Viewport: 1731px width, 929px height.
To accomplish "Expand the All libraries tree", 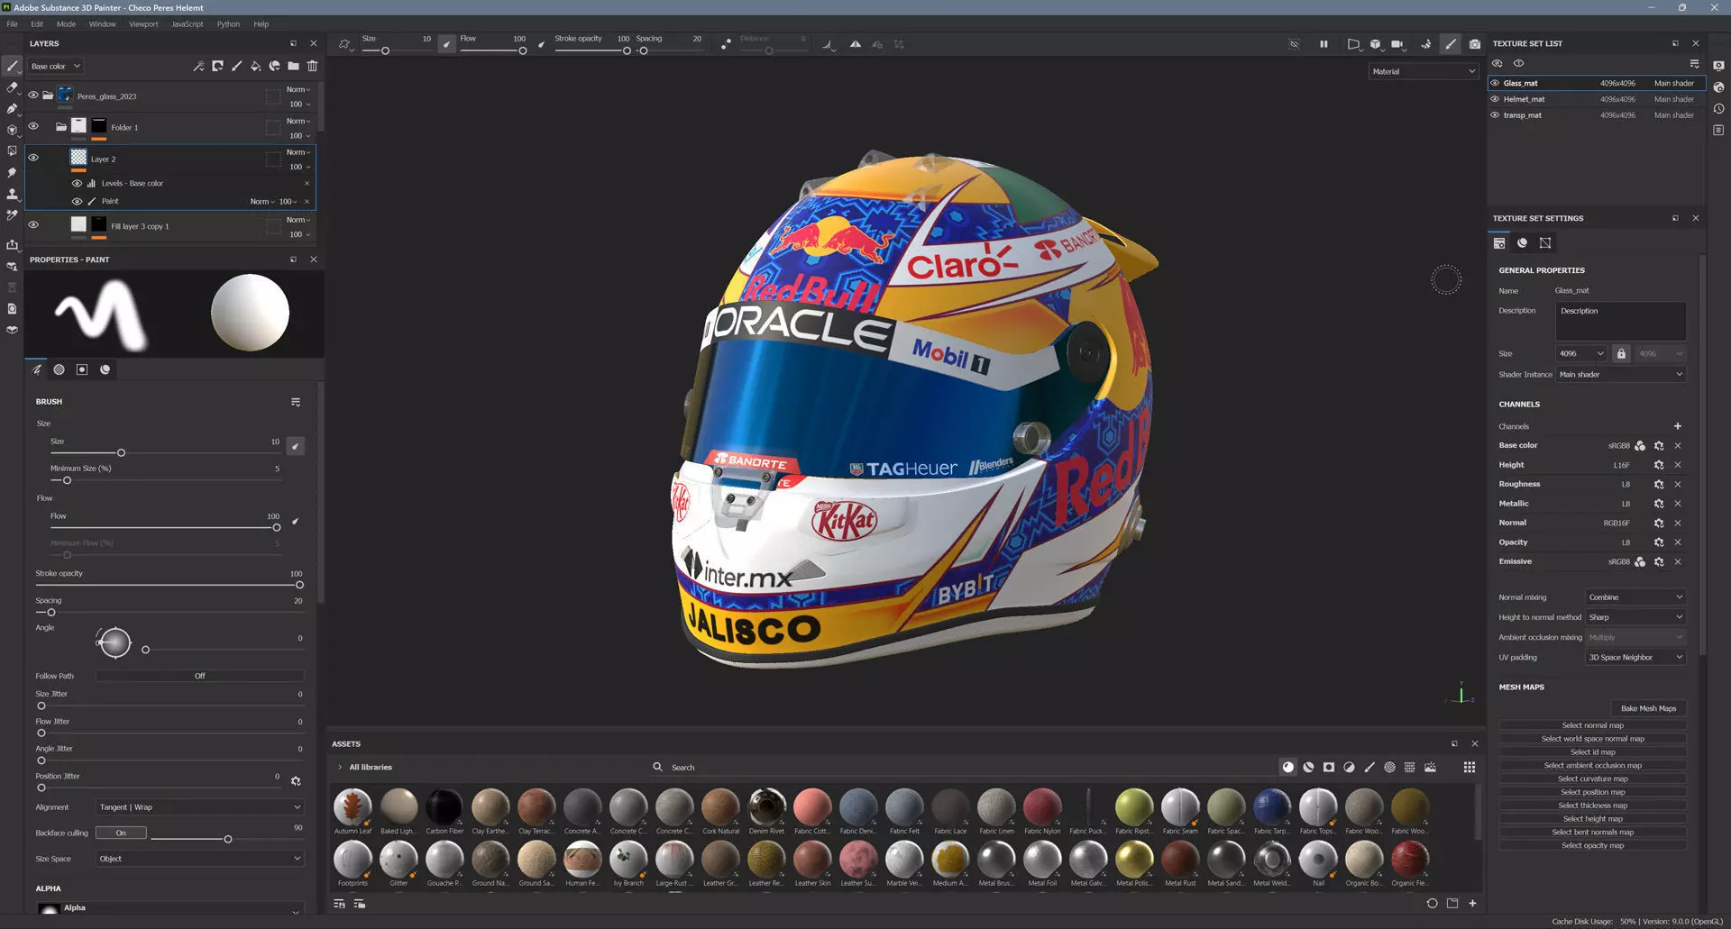I will [x=340, y=767].
